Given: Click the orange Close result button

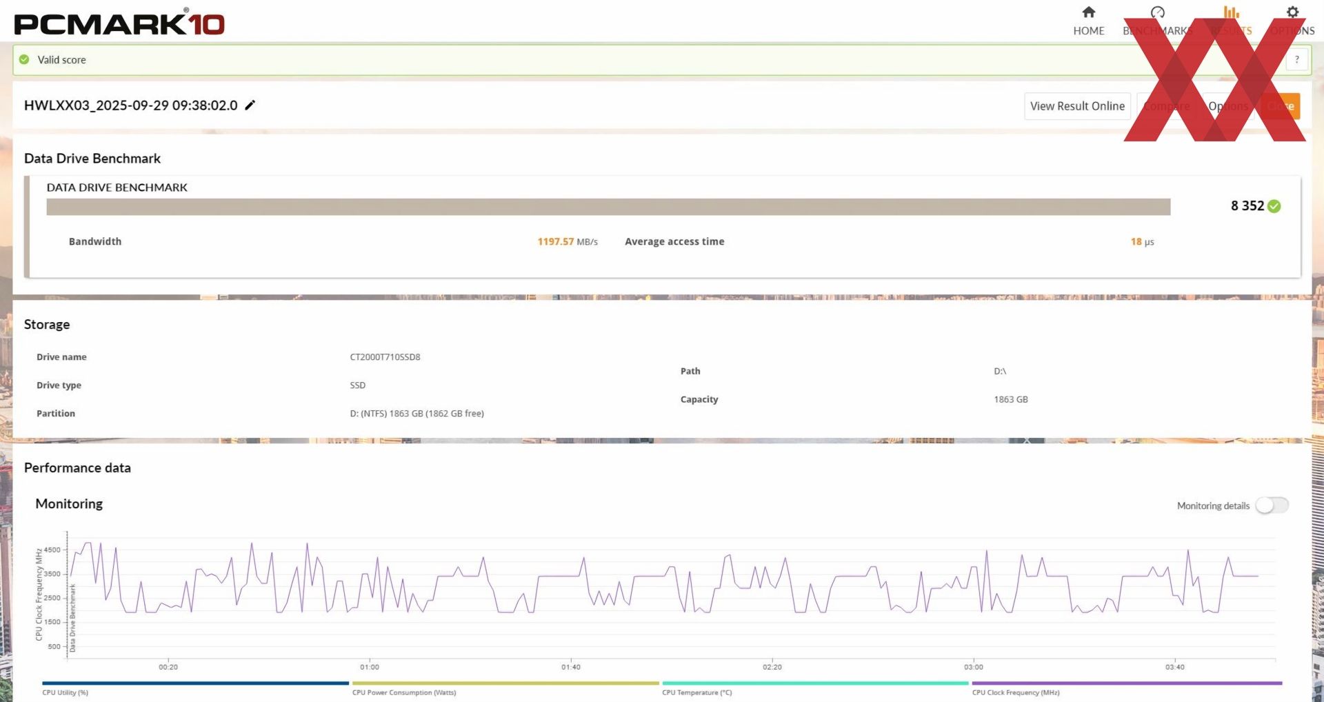Looking at the screenshot, I should [x=1281, y=106].
